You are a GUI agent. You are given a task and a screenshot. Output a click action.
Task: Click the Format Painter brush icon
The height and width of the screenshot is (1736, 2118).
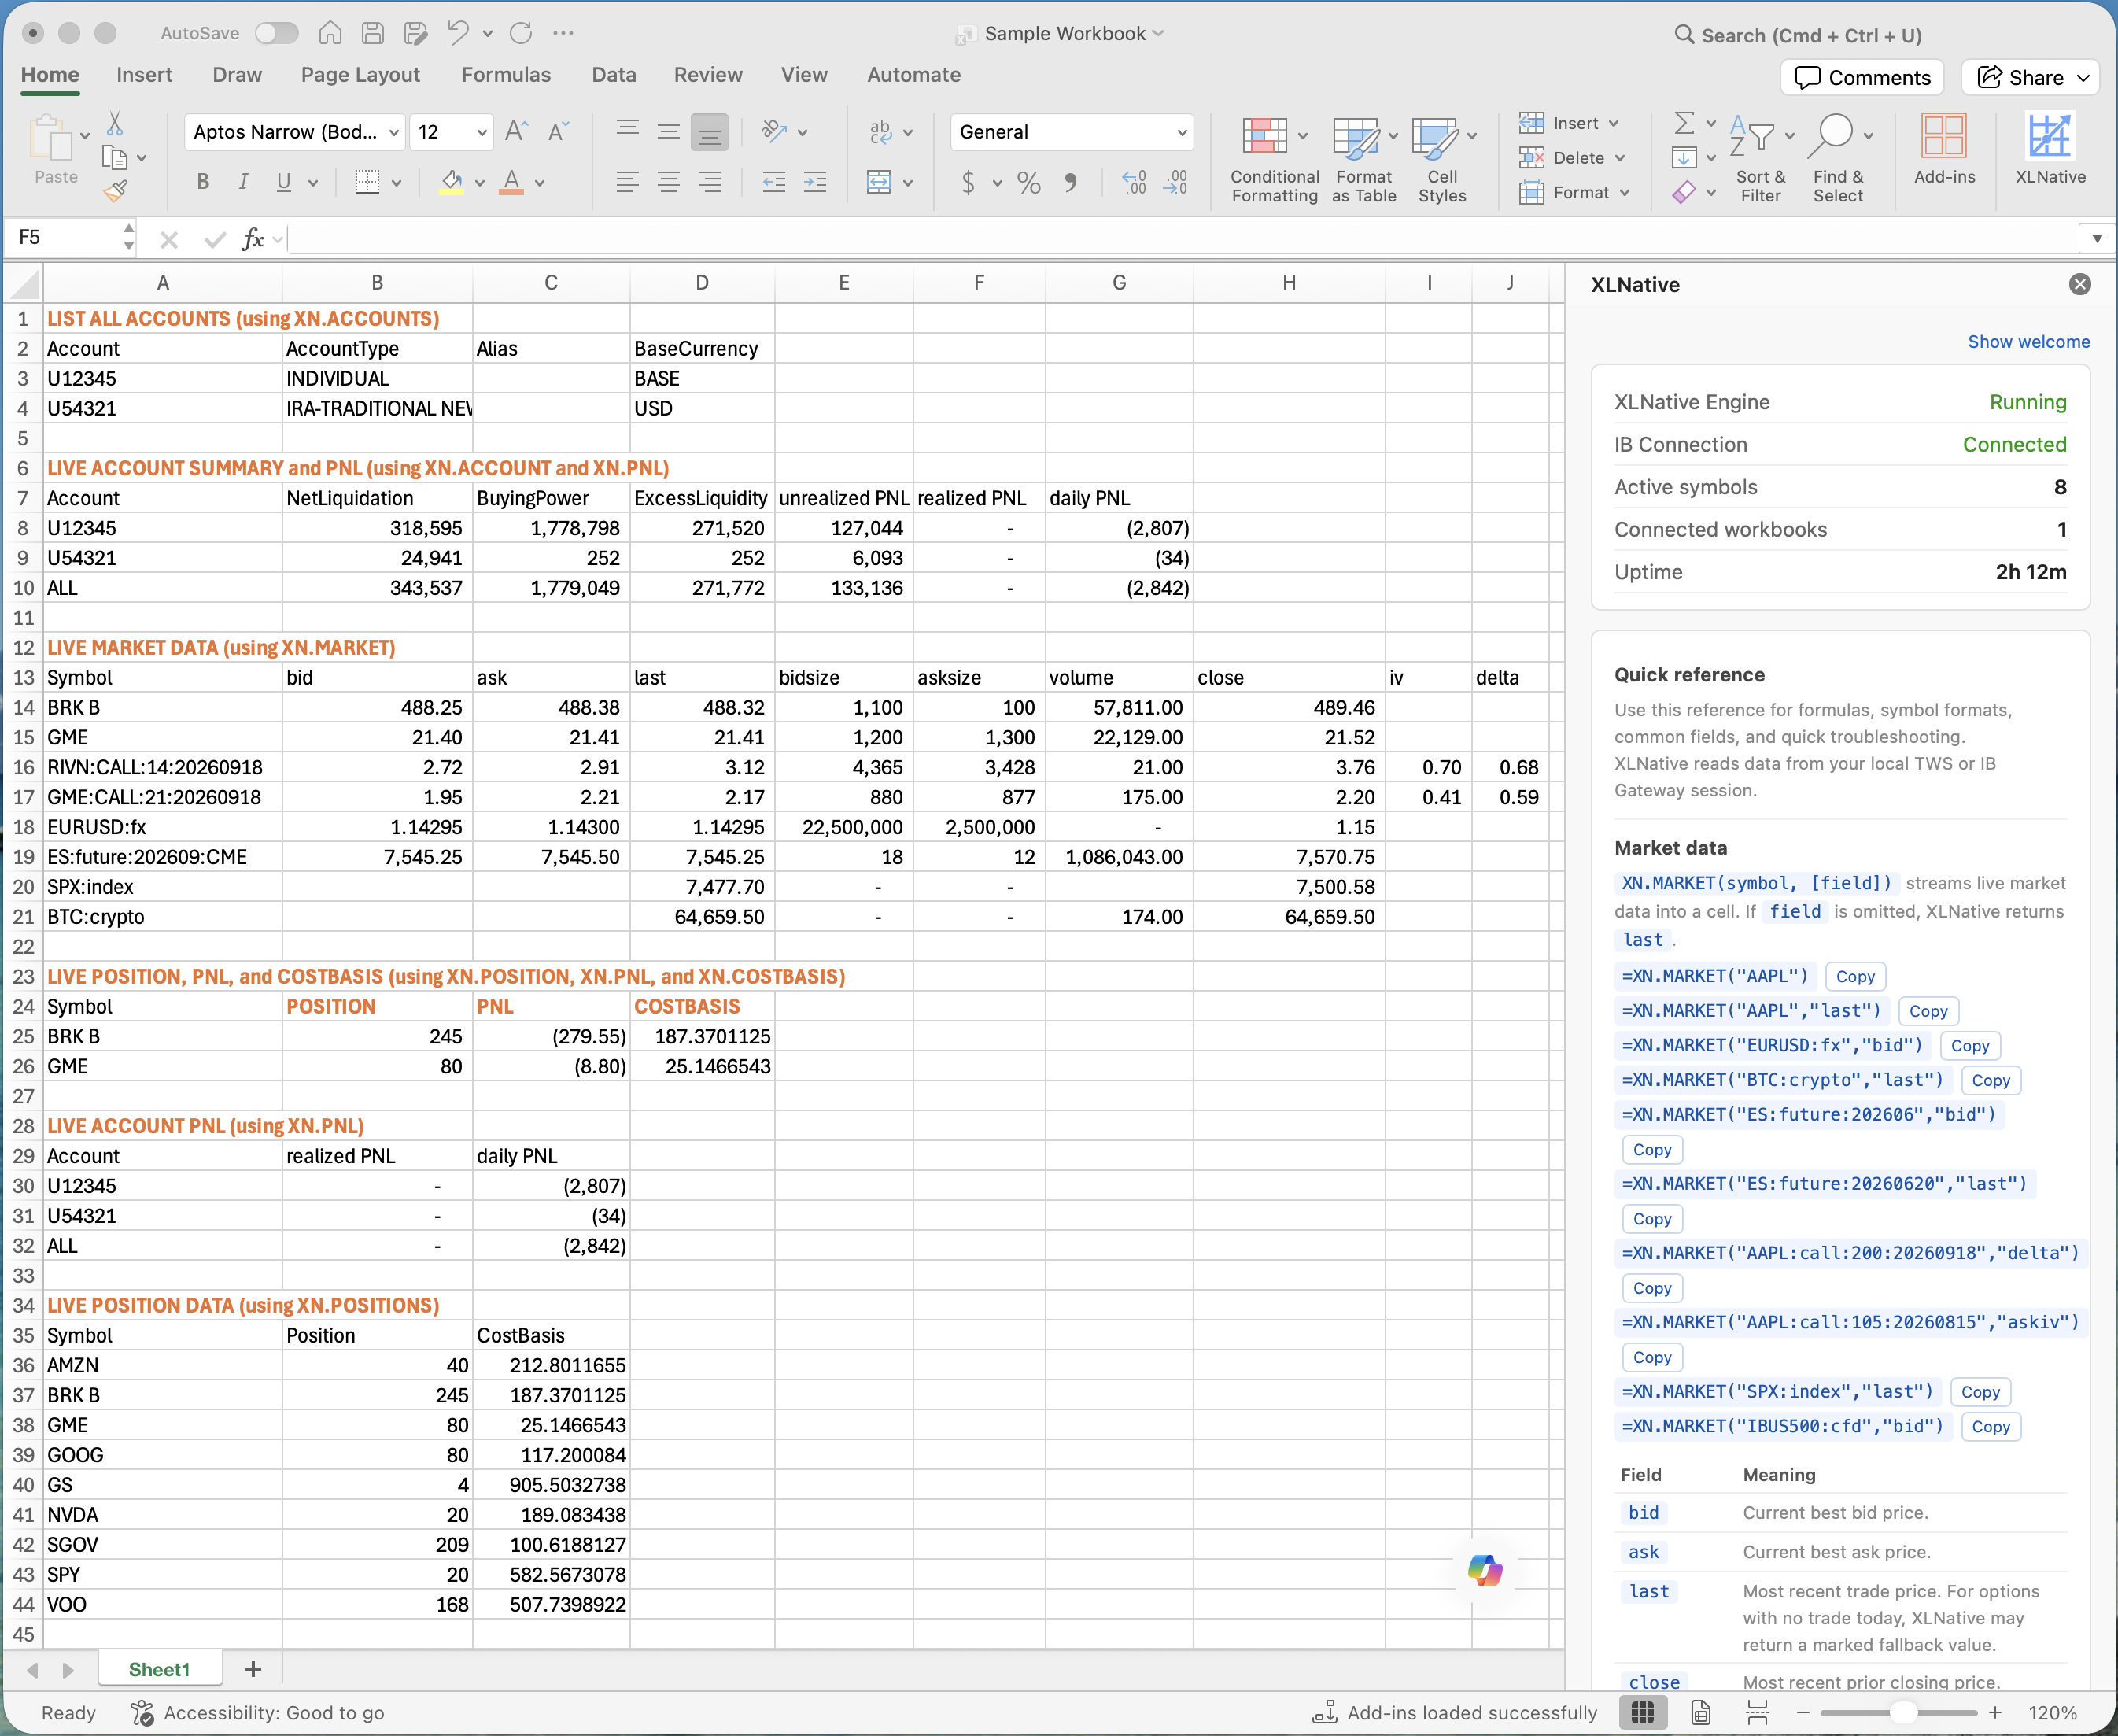pyautogui.click(x=115, y=190)
